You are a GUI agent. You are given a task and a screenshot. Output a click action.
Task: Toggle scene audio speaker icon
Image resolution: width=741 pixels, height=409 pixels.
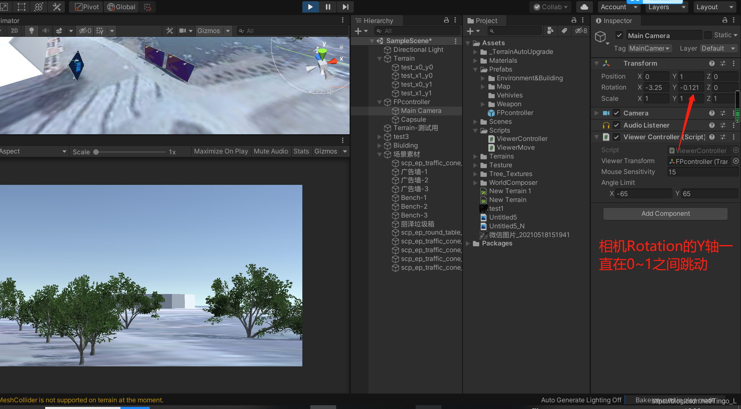[x=46, y=31]
